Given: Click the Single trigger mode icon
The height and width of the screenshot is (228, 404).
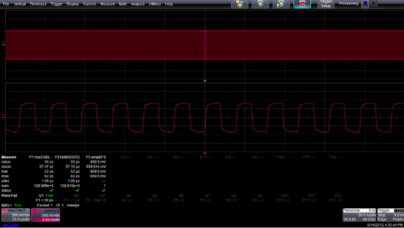Looking at the screenshot, I should [x=281, y=4].
